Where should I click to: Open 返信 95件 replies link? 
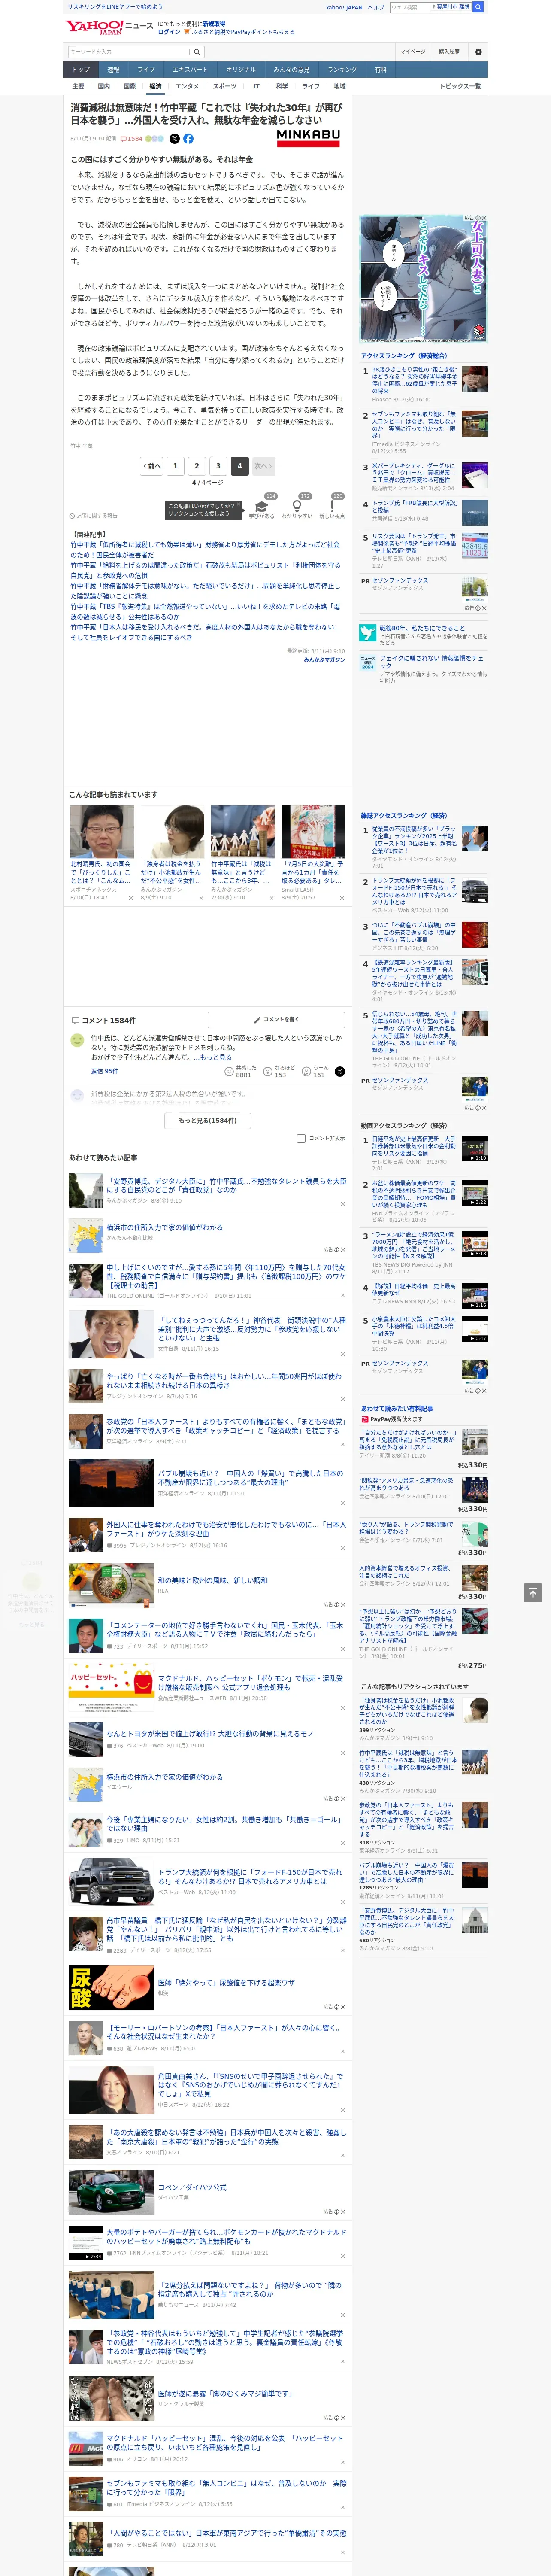(104, 1072)
